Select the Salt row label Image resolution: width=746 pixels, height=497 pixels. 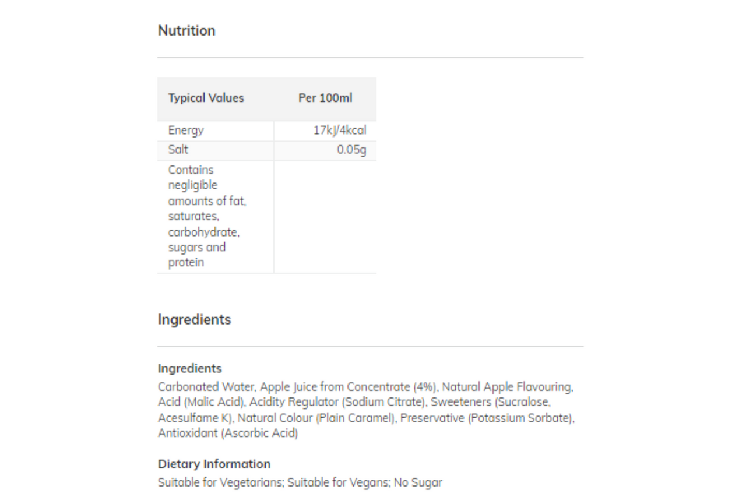pyautogui.click(x=178, y=150)
